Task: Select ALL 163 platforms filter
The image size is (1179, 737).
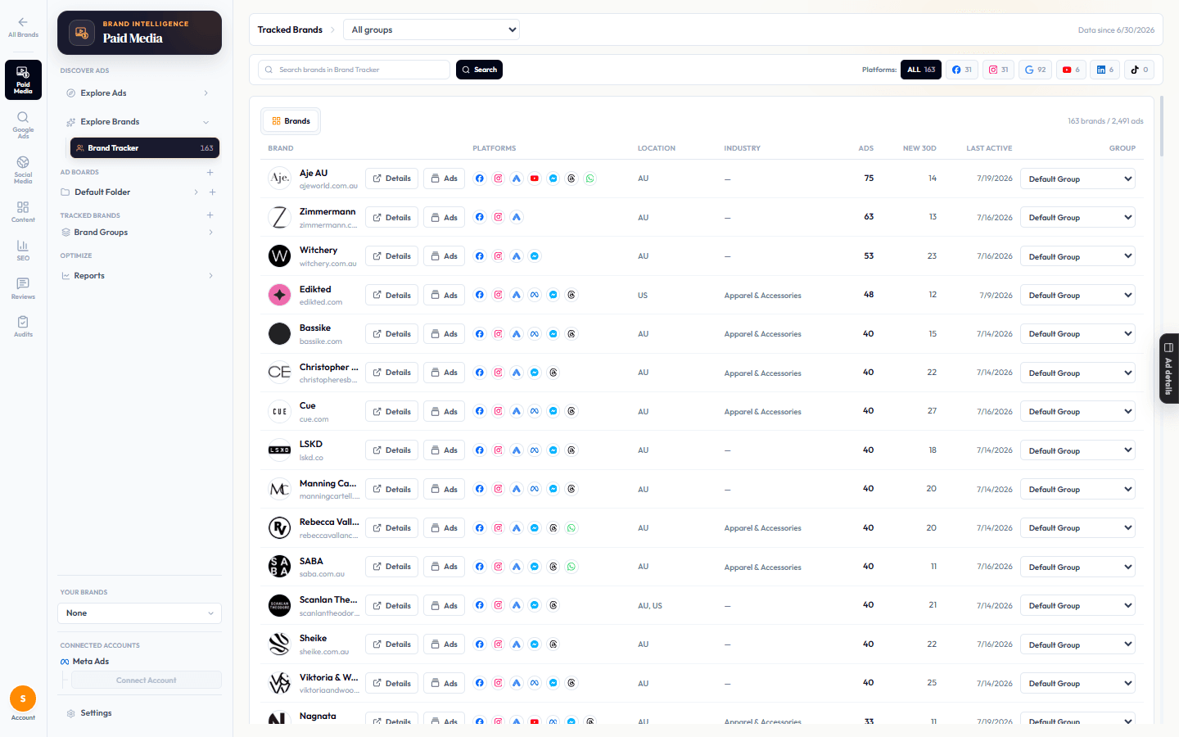Action: click(x=921, y=70)
